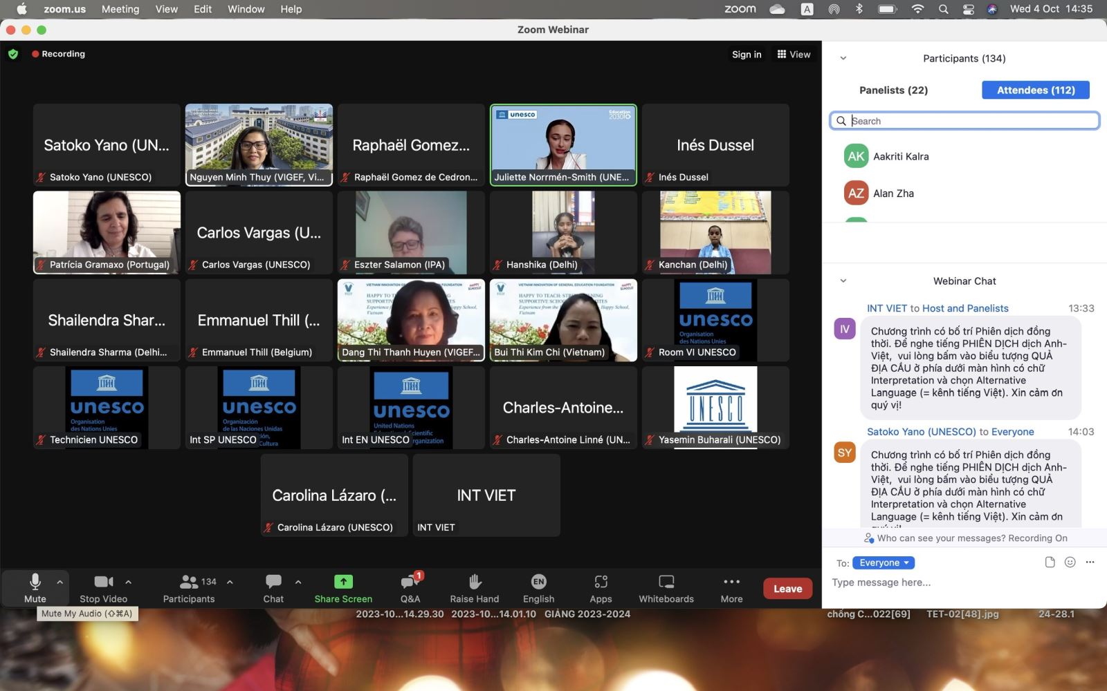
Task: Click 'Participants (134)' panel title
Action: coord(964,58)
